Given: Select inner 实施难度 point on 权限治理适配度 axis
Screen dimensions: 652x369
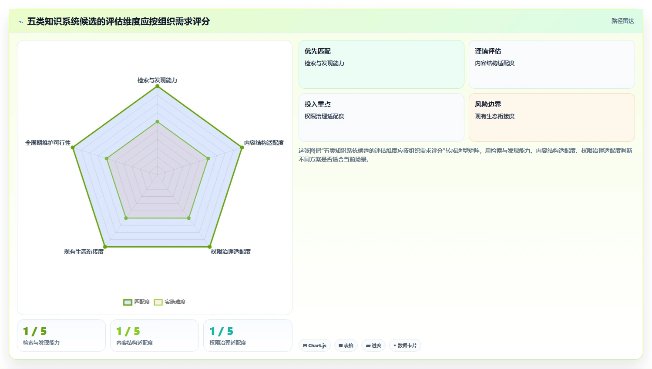Looking at the screenshot, I should [189, 218].
